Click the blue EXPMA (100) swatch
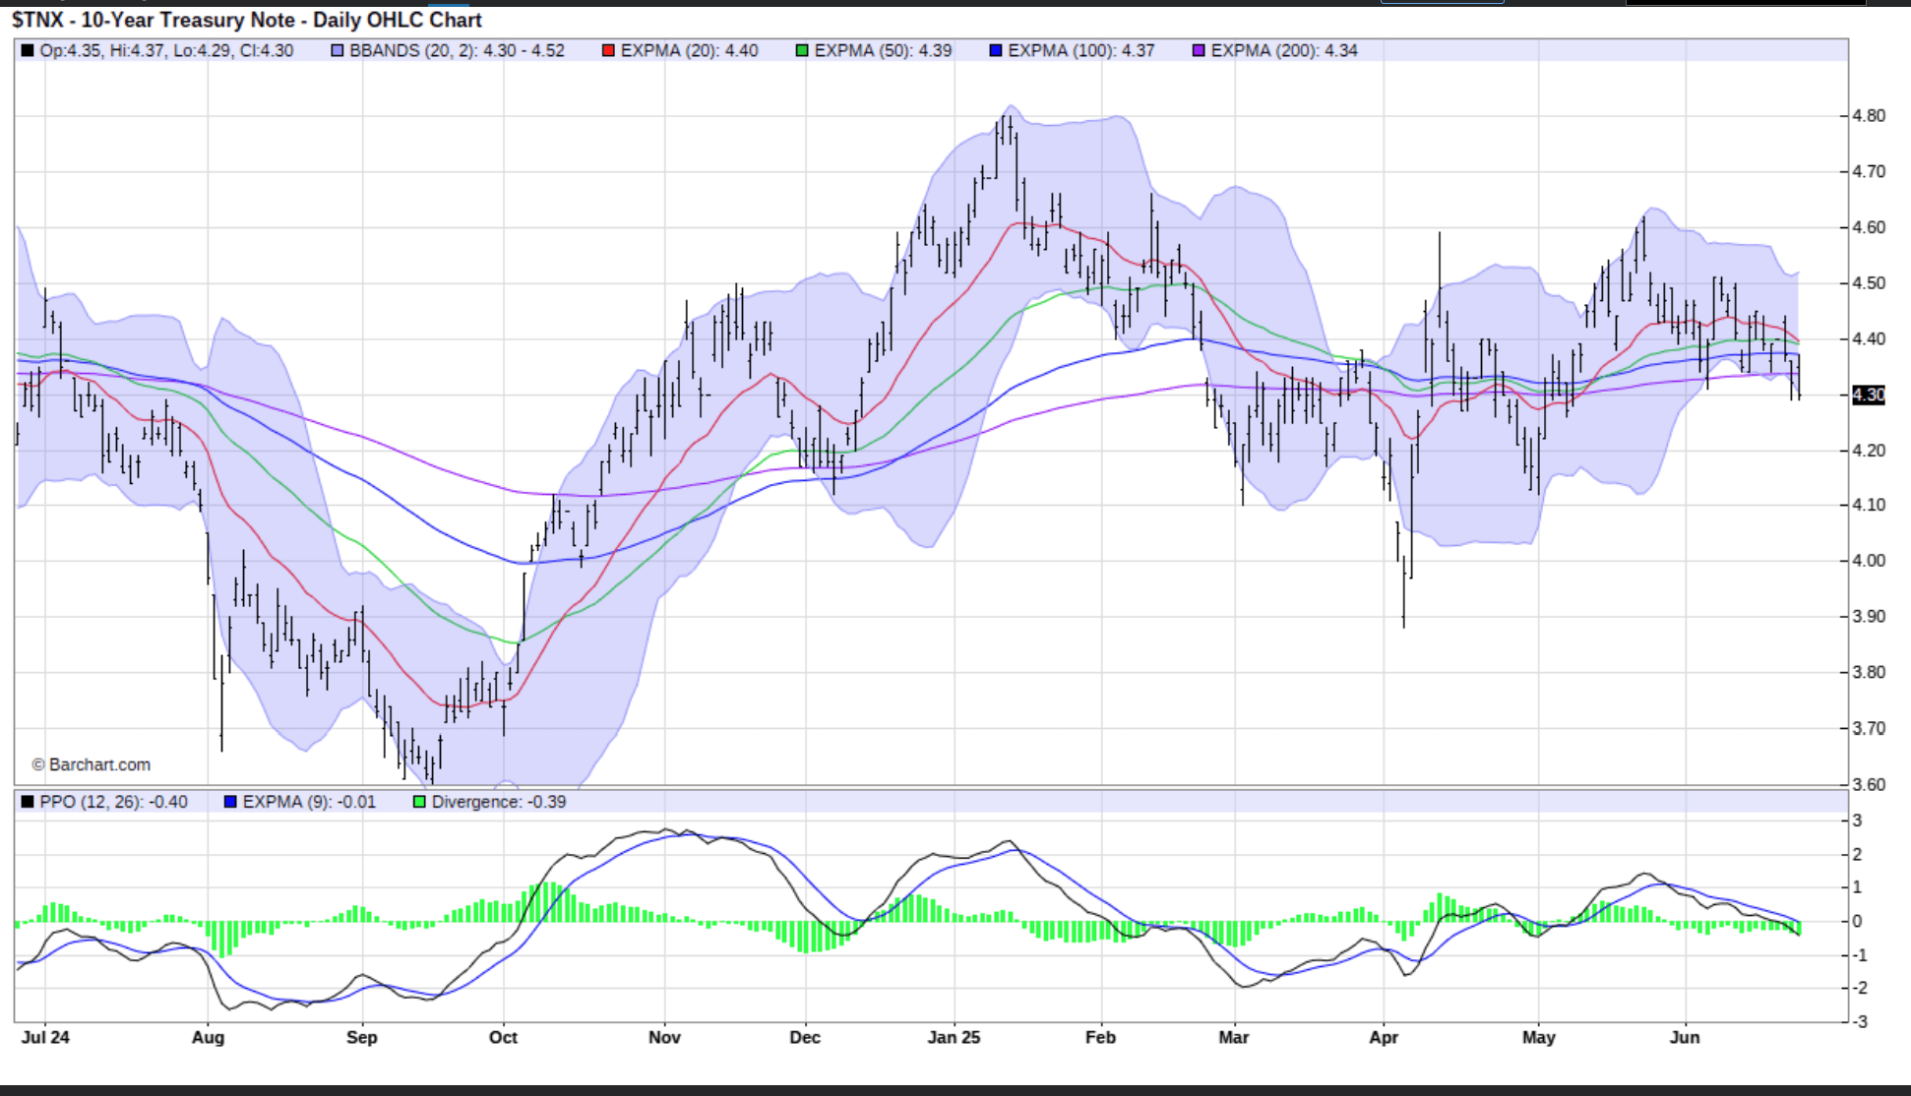 pos(996,50)
